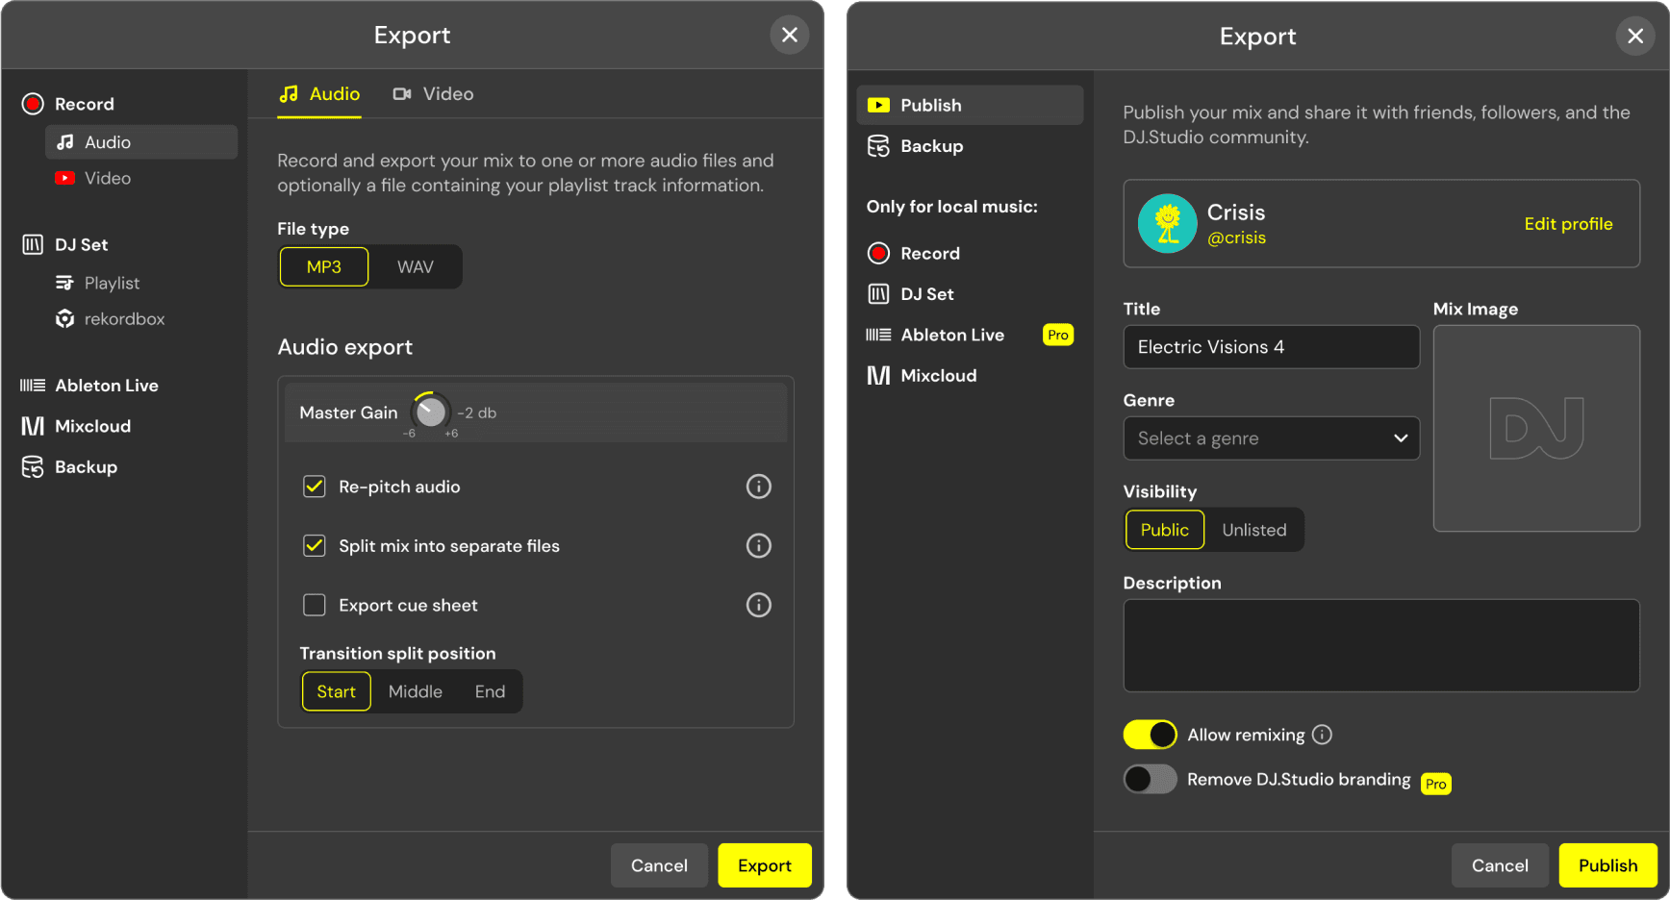Show info for Re-pitch audio
1670x900 pixels.
click(x=759, y=487)
